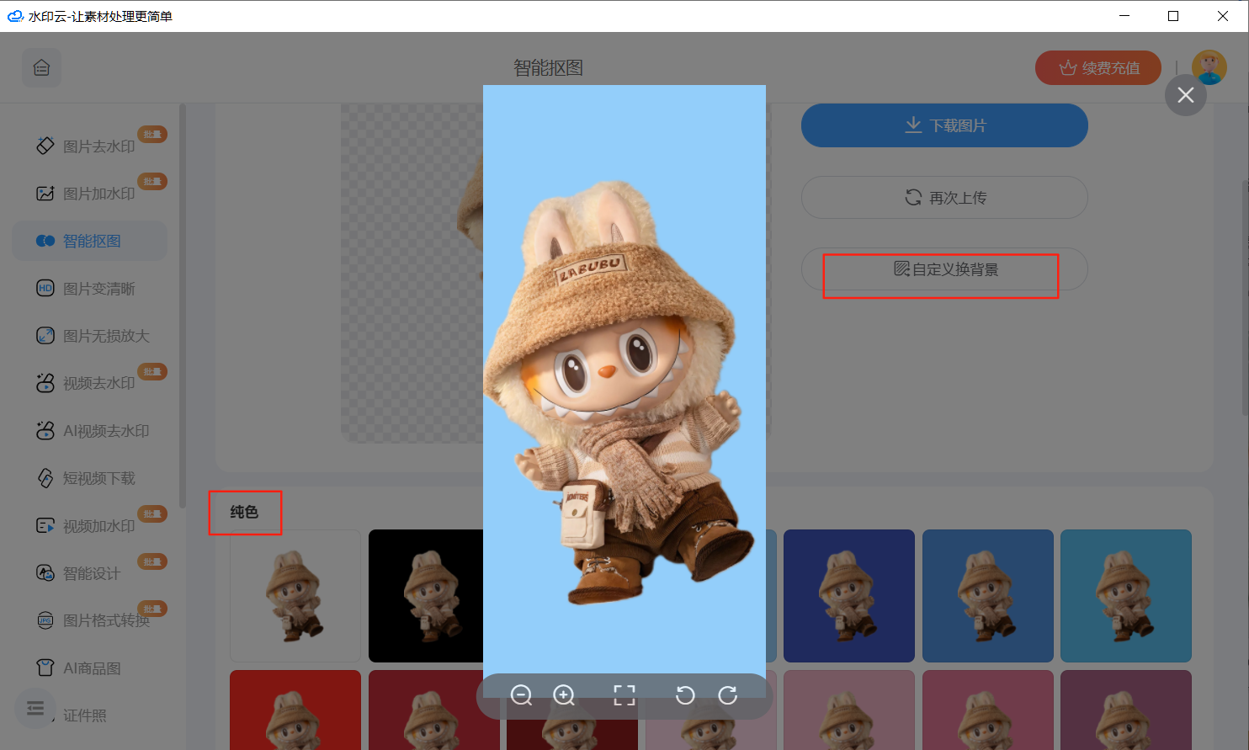Open 图片无损放大 in the sidebar

pos(89,336)
